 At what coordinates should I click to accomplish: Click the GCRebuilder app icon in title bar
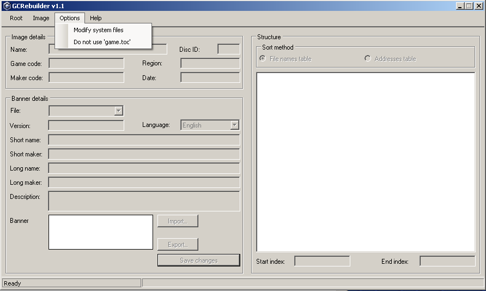coord(7,5)
